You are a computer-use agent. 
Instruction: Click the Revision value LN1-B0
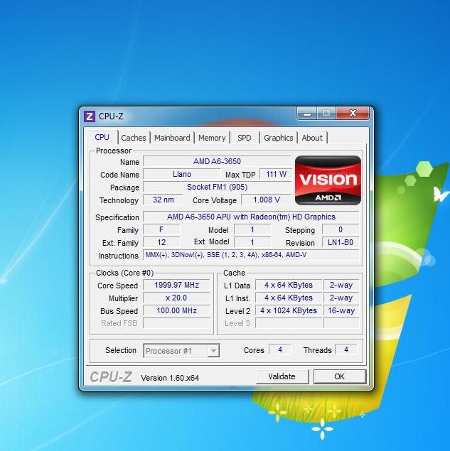(341, 242)
